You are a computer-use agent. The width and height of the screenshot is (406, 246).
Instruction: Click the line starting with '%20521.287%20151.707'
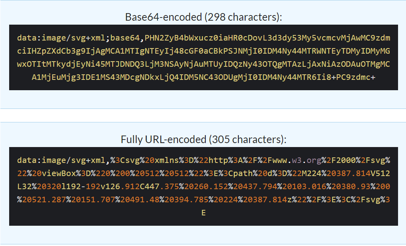coord(203,200)
